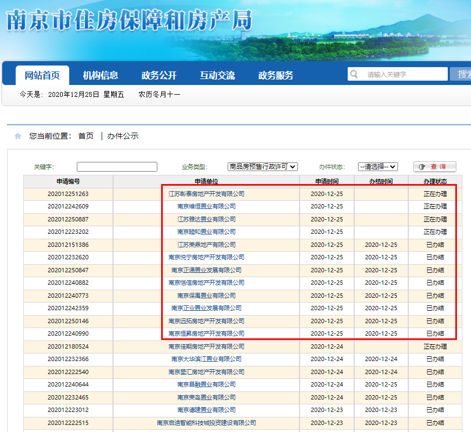Click the 办结时间 column header
Viewport: 471px width, 432px height.
click(x=381, y=181)
